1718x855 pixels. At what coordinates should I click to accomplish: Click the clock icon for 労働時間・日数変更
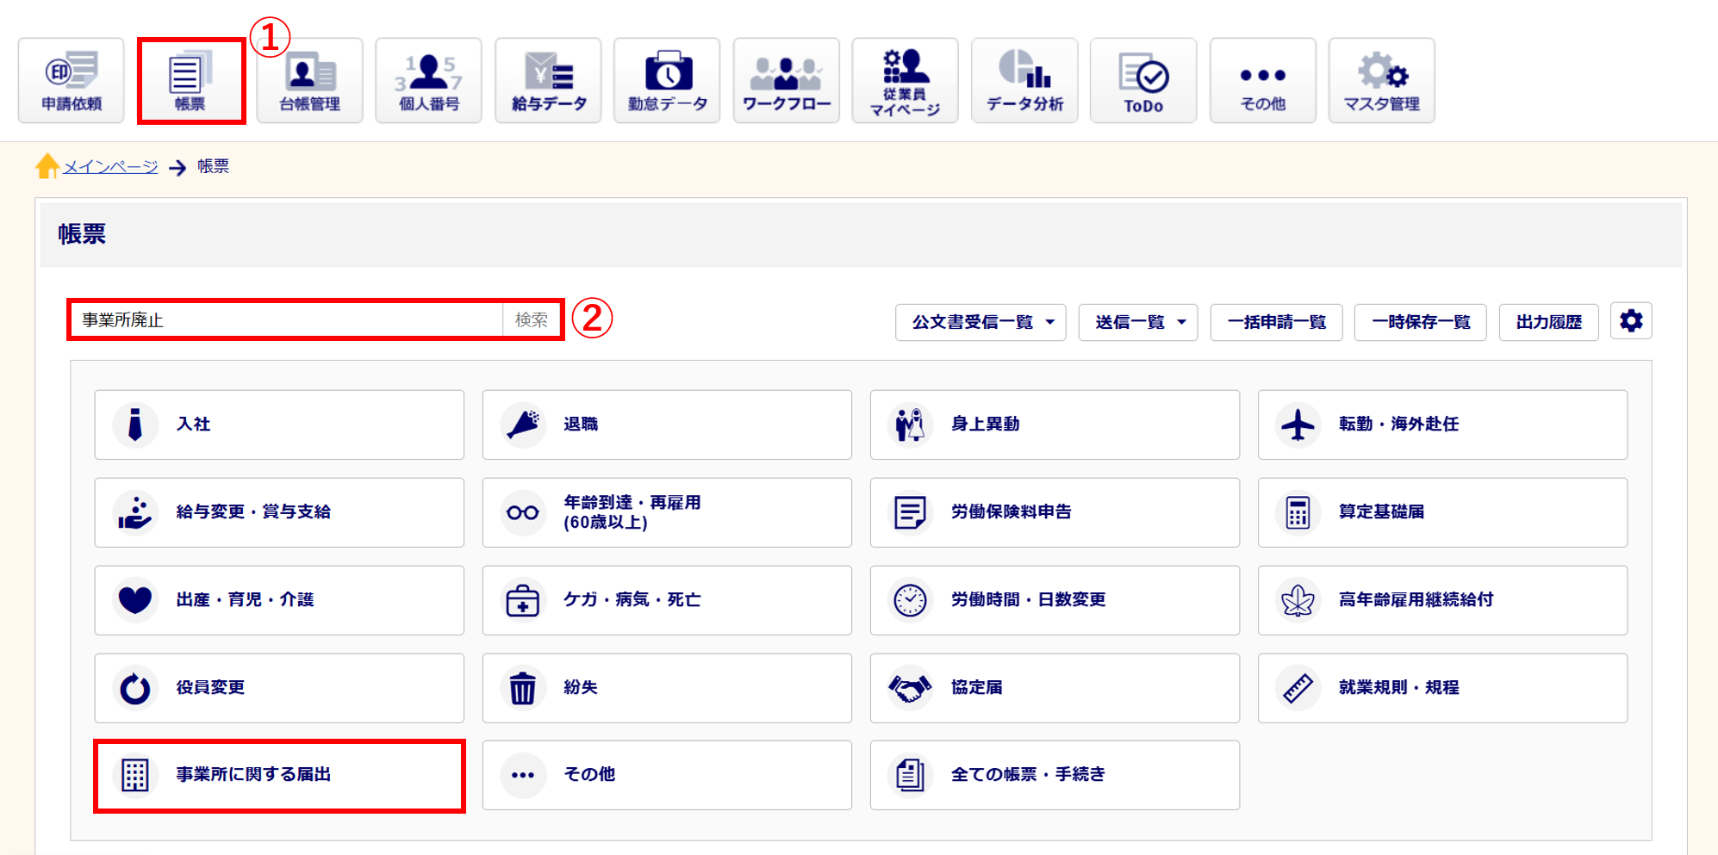[910, 600]
